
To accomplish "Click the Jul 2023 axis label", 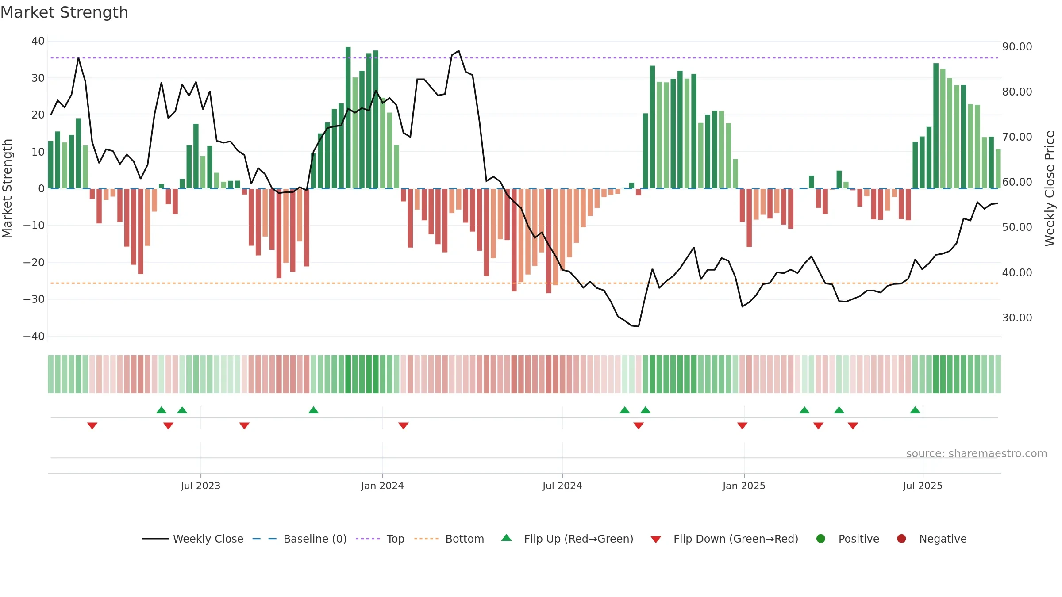I will coord(200,486).
